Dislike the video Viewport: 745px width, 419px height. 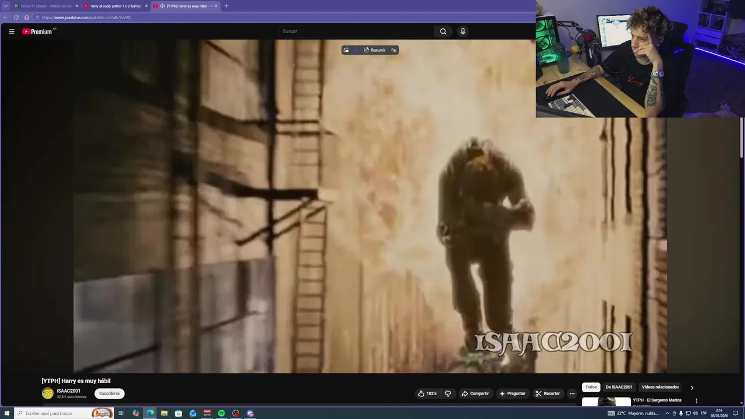448,393
